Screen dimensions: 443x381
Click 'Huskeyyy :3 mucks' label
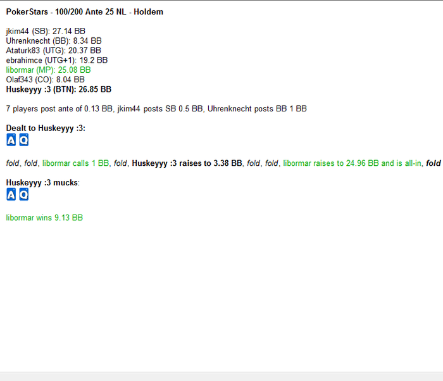point(43,182)
